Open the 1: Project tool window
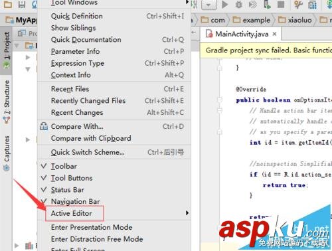Image resolution: width=332 pixels, height=251 pixels. click(7, 50)
